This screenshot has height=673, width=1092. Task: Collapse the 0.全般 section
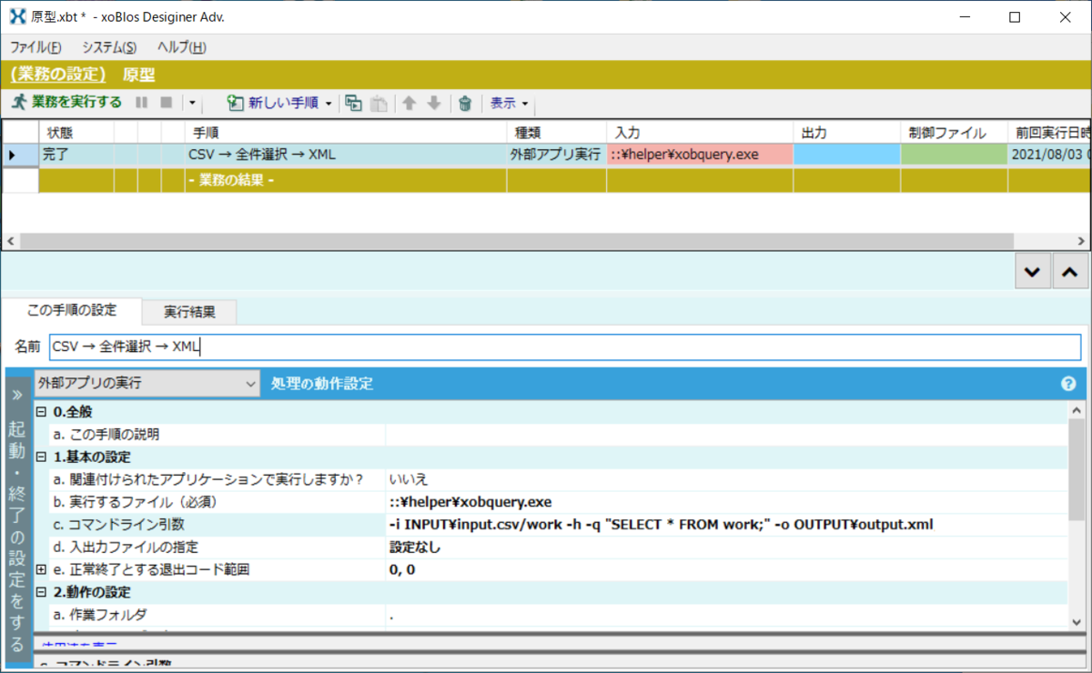tap(41, 412)
